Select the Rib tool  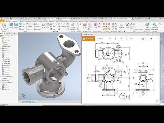28,29
